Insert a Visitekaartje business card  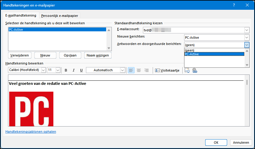[x=167, y=70]
